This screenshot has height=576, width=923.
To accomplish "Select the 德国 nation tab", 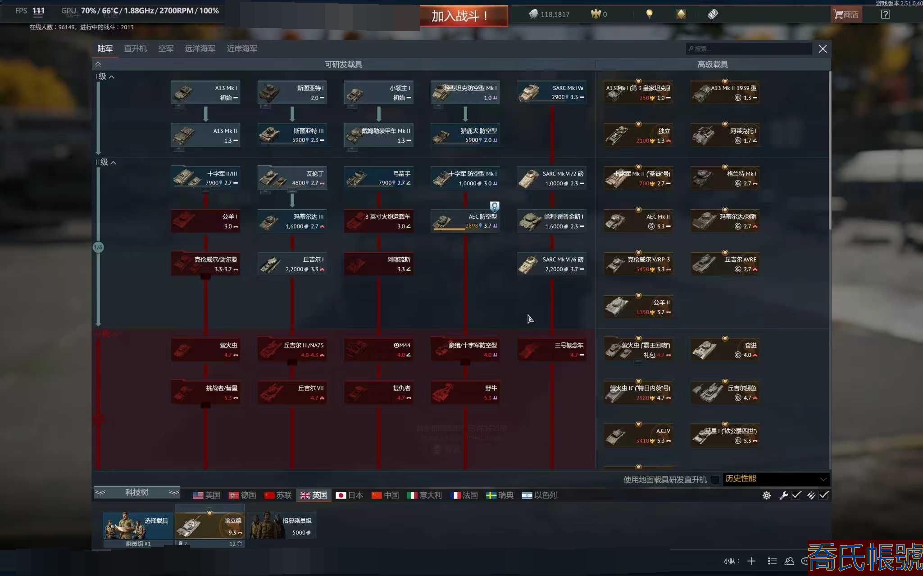I will tap(242, 495).
